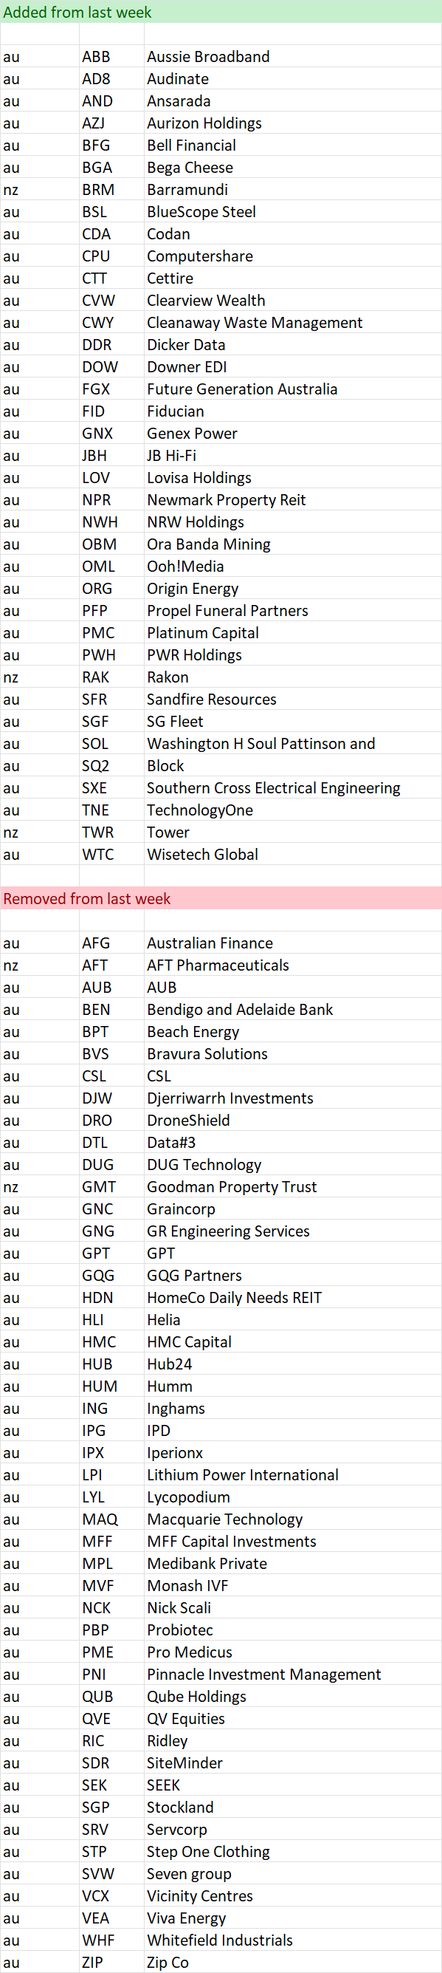
Task: Select the 'Removed from last week' header cell
Action: 221,898
